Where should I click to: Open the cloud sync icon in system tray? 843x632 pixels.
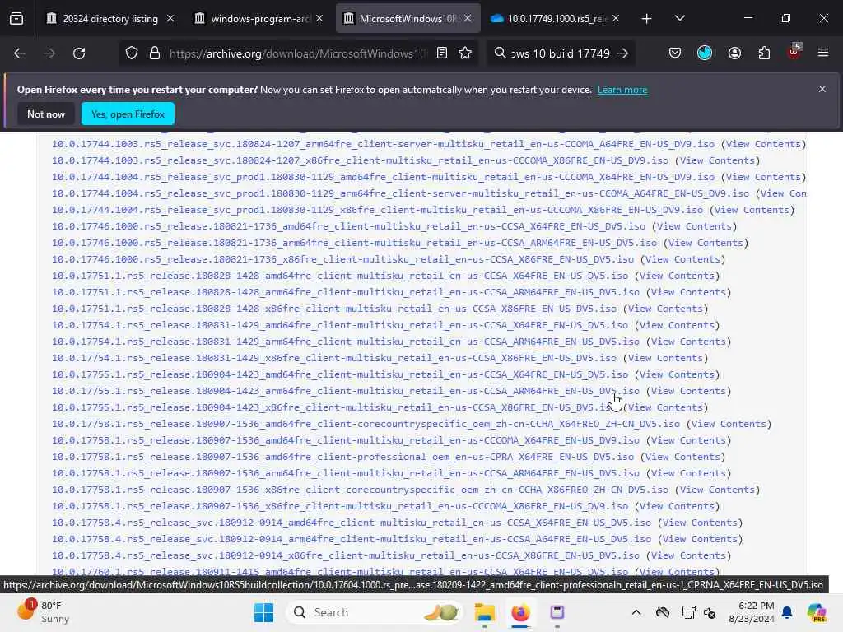663,612
